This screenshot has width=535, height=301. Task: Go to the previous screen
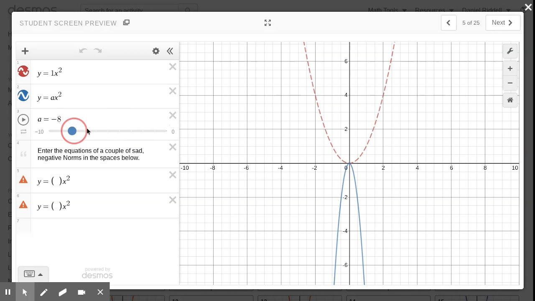point(448,23)
